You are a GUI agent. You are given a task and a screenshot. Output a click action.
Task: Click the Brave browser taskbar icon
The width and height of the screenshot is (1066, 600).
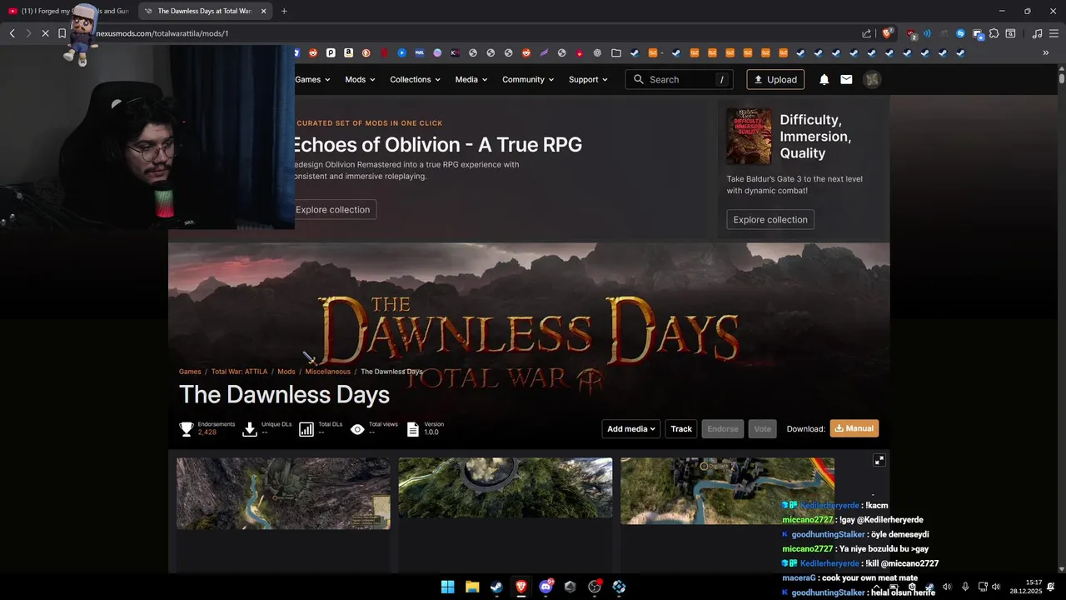(521, 587)
